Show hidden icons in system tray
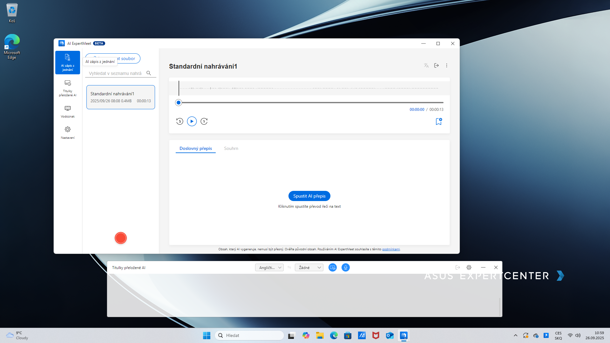 click(516, 335)
